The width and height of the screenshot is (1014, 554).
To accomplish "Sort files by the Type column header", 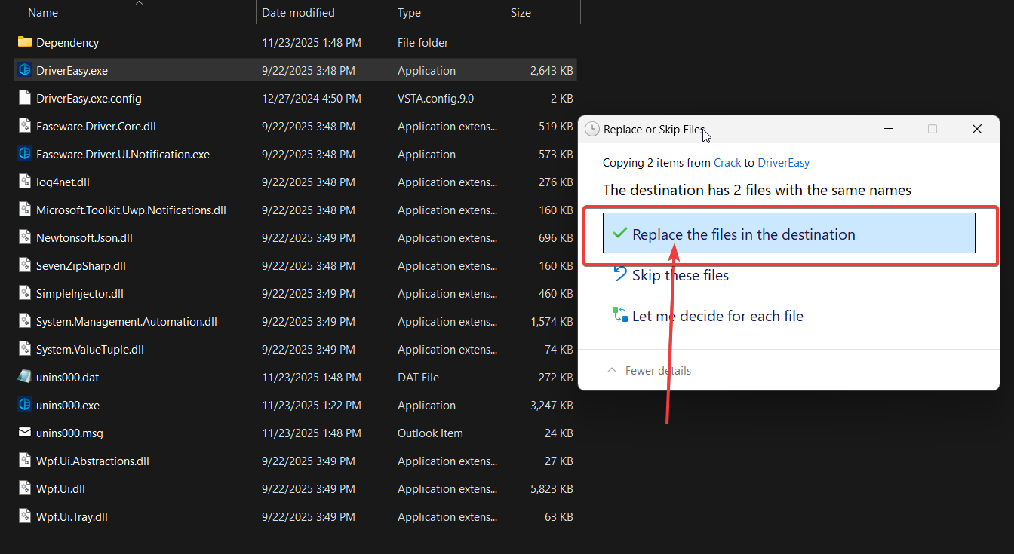I will [x=409, y=13].
